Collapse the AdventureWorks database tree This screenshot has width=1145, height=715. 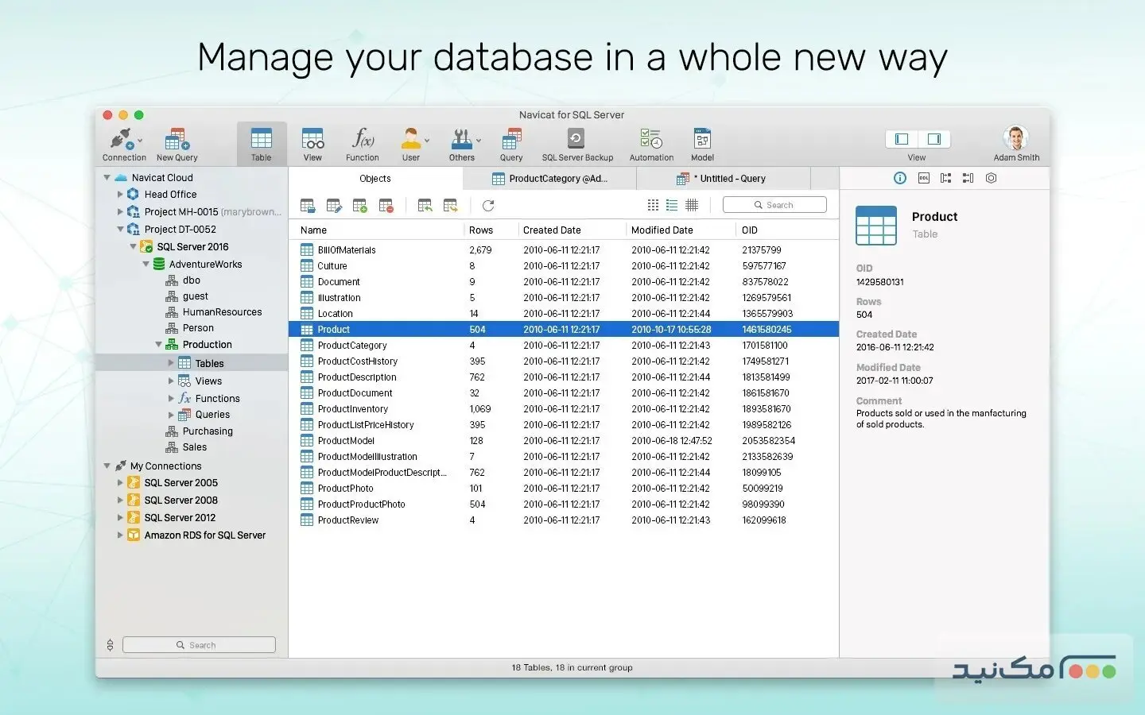(146, 264)
